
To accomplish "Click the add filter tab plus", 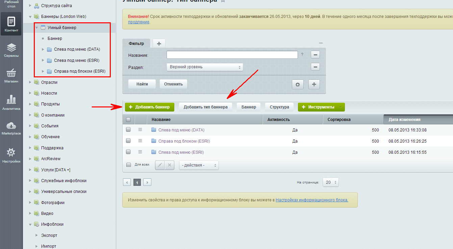I will (x=159, y=44).
